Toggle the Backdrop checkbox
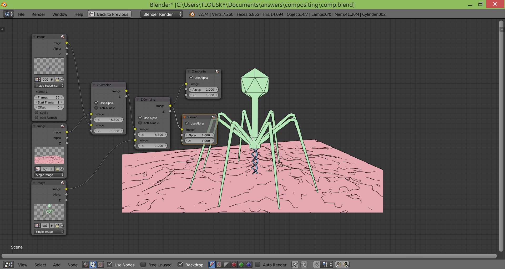Image resolution: width=505 pixels, height=269 pixels. 180,264
